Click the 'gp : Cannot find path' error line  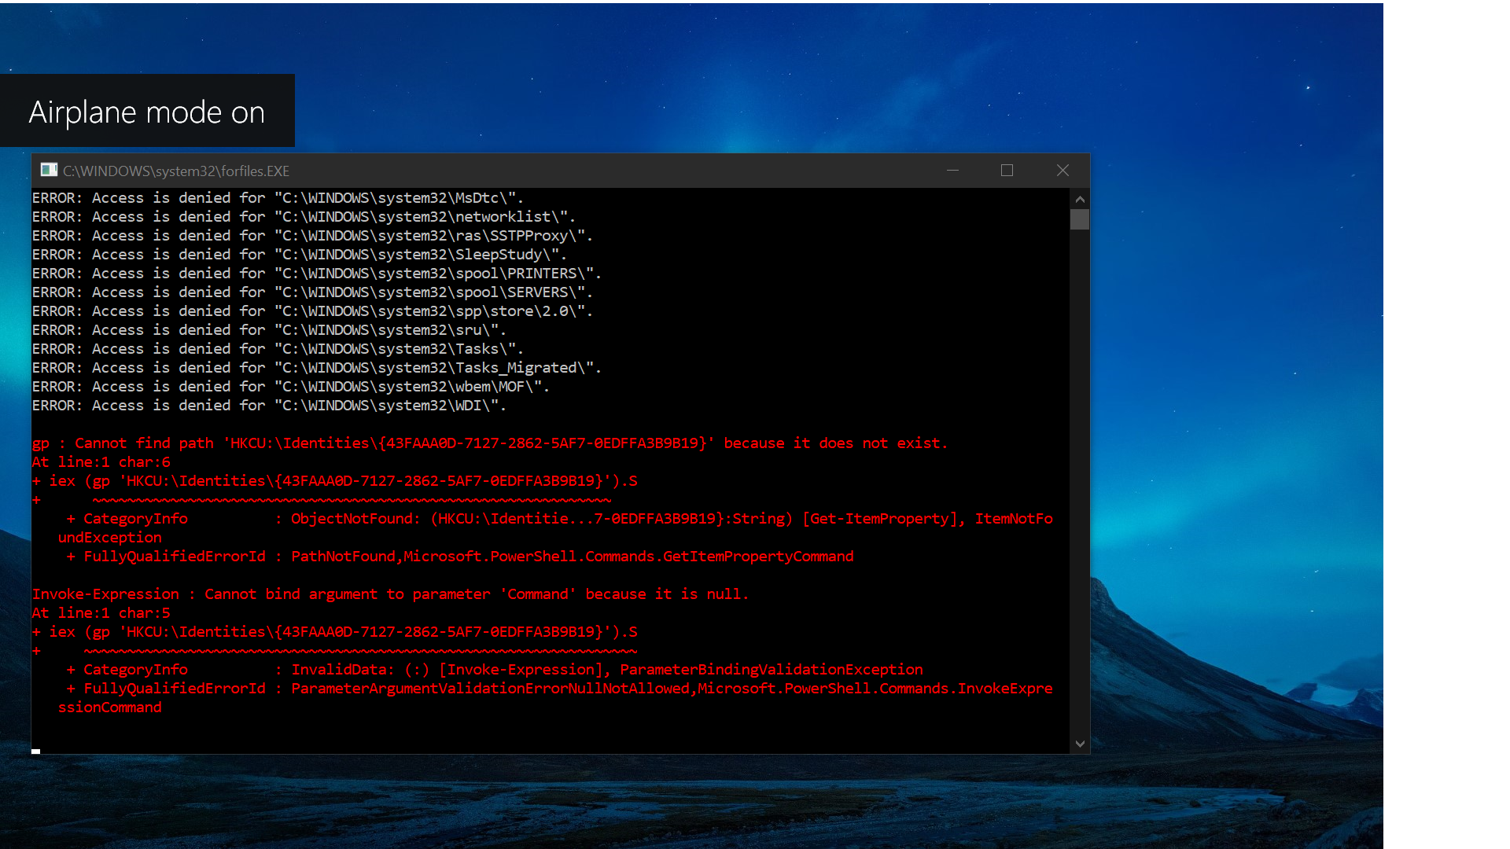click(x=489, y=443)
